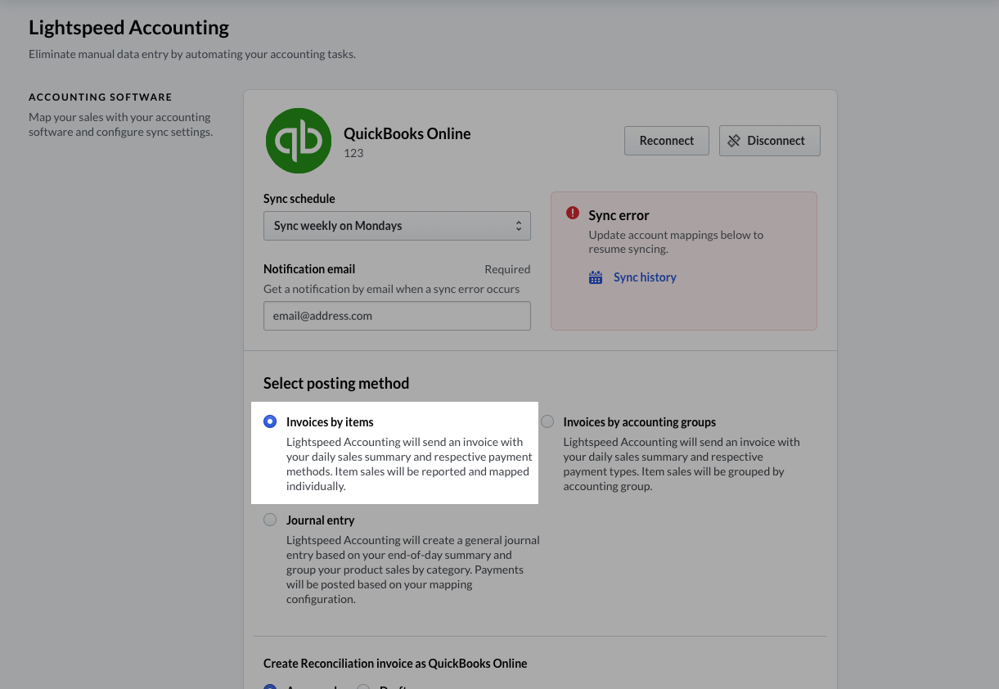The width and height of the screenshot is (999, 689).
Task: Click the email address input field
Action: point(397,316)
